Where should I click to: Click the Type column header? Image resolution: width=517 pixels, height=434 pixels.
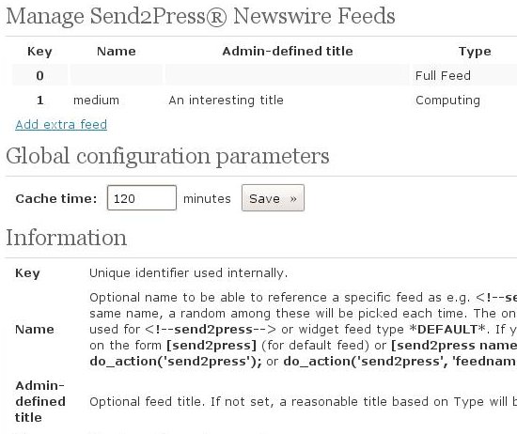(x=475, y=52)
